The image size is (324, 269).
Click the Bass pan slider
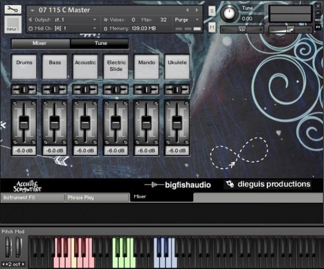[x=55, y=90]
